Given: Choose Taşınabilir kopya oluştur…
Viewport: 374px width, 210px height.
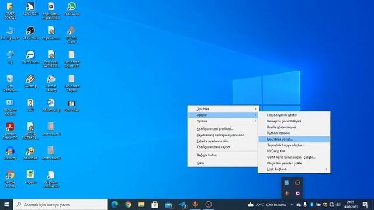Looking at the screenshot, I should [294, 145].
